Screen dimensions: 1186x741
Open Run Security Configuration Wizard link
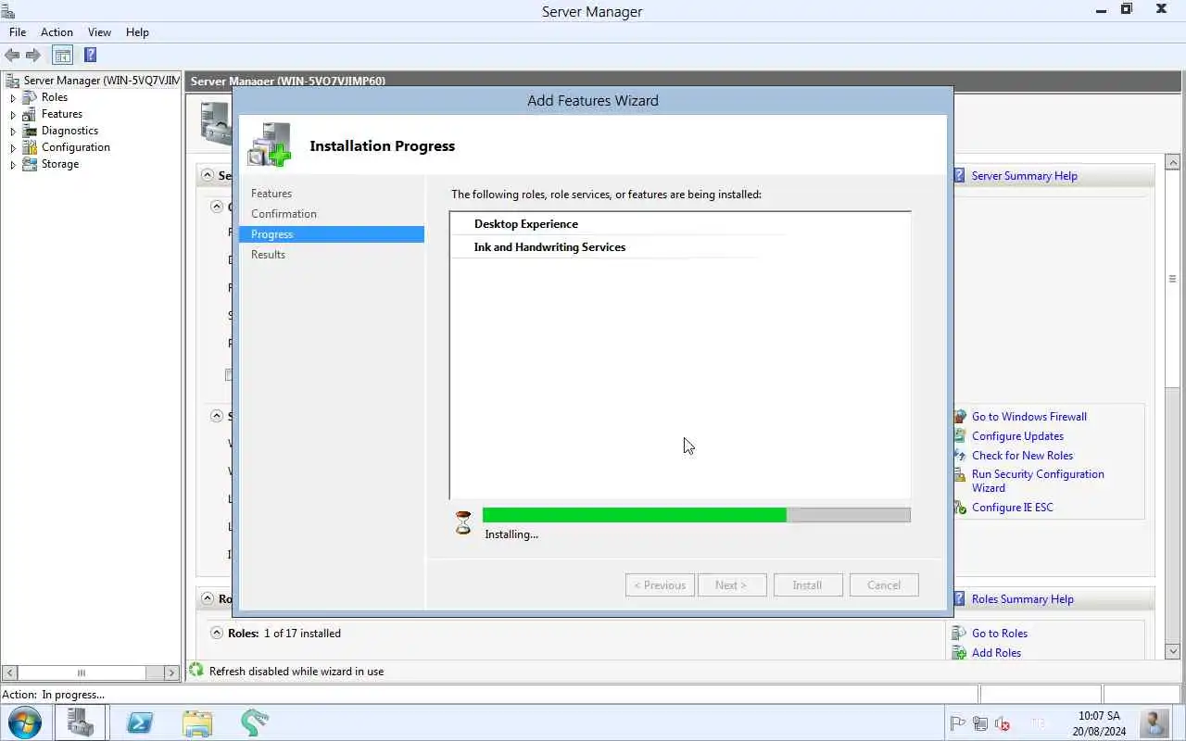pyautogui.click(x=1038, y=481)
